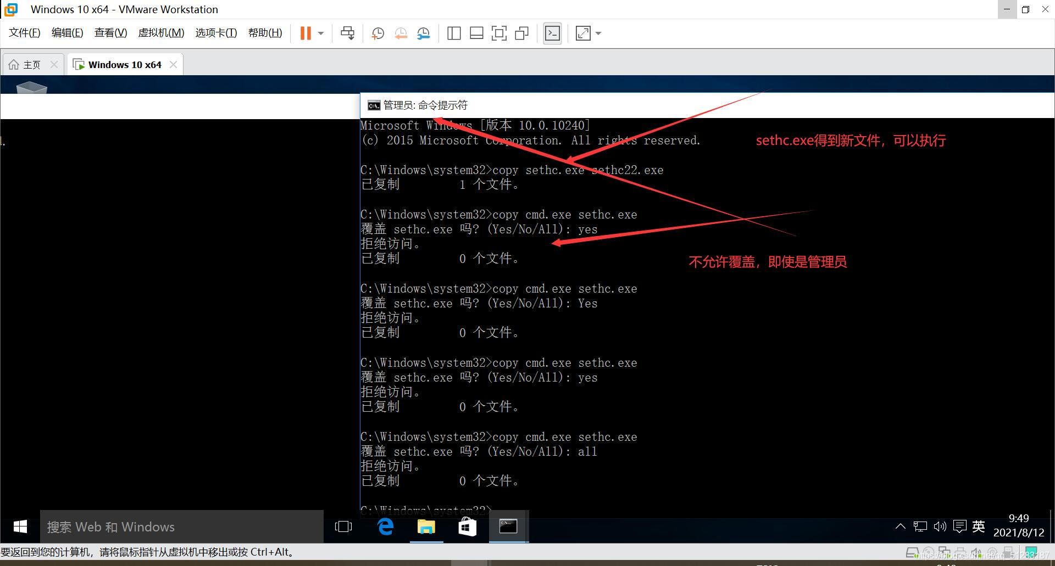Close the Windows 10 x64 tab
The image size is (1055, 566).
[173, 65]
